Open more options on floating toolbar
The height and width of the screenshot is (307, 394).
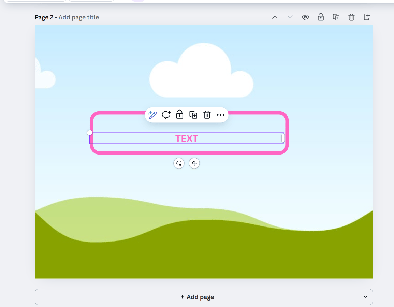click(x=220, y=115)
